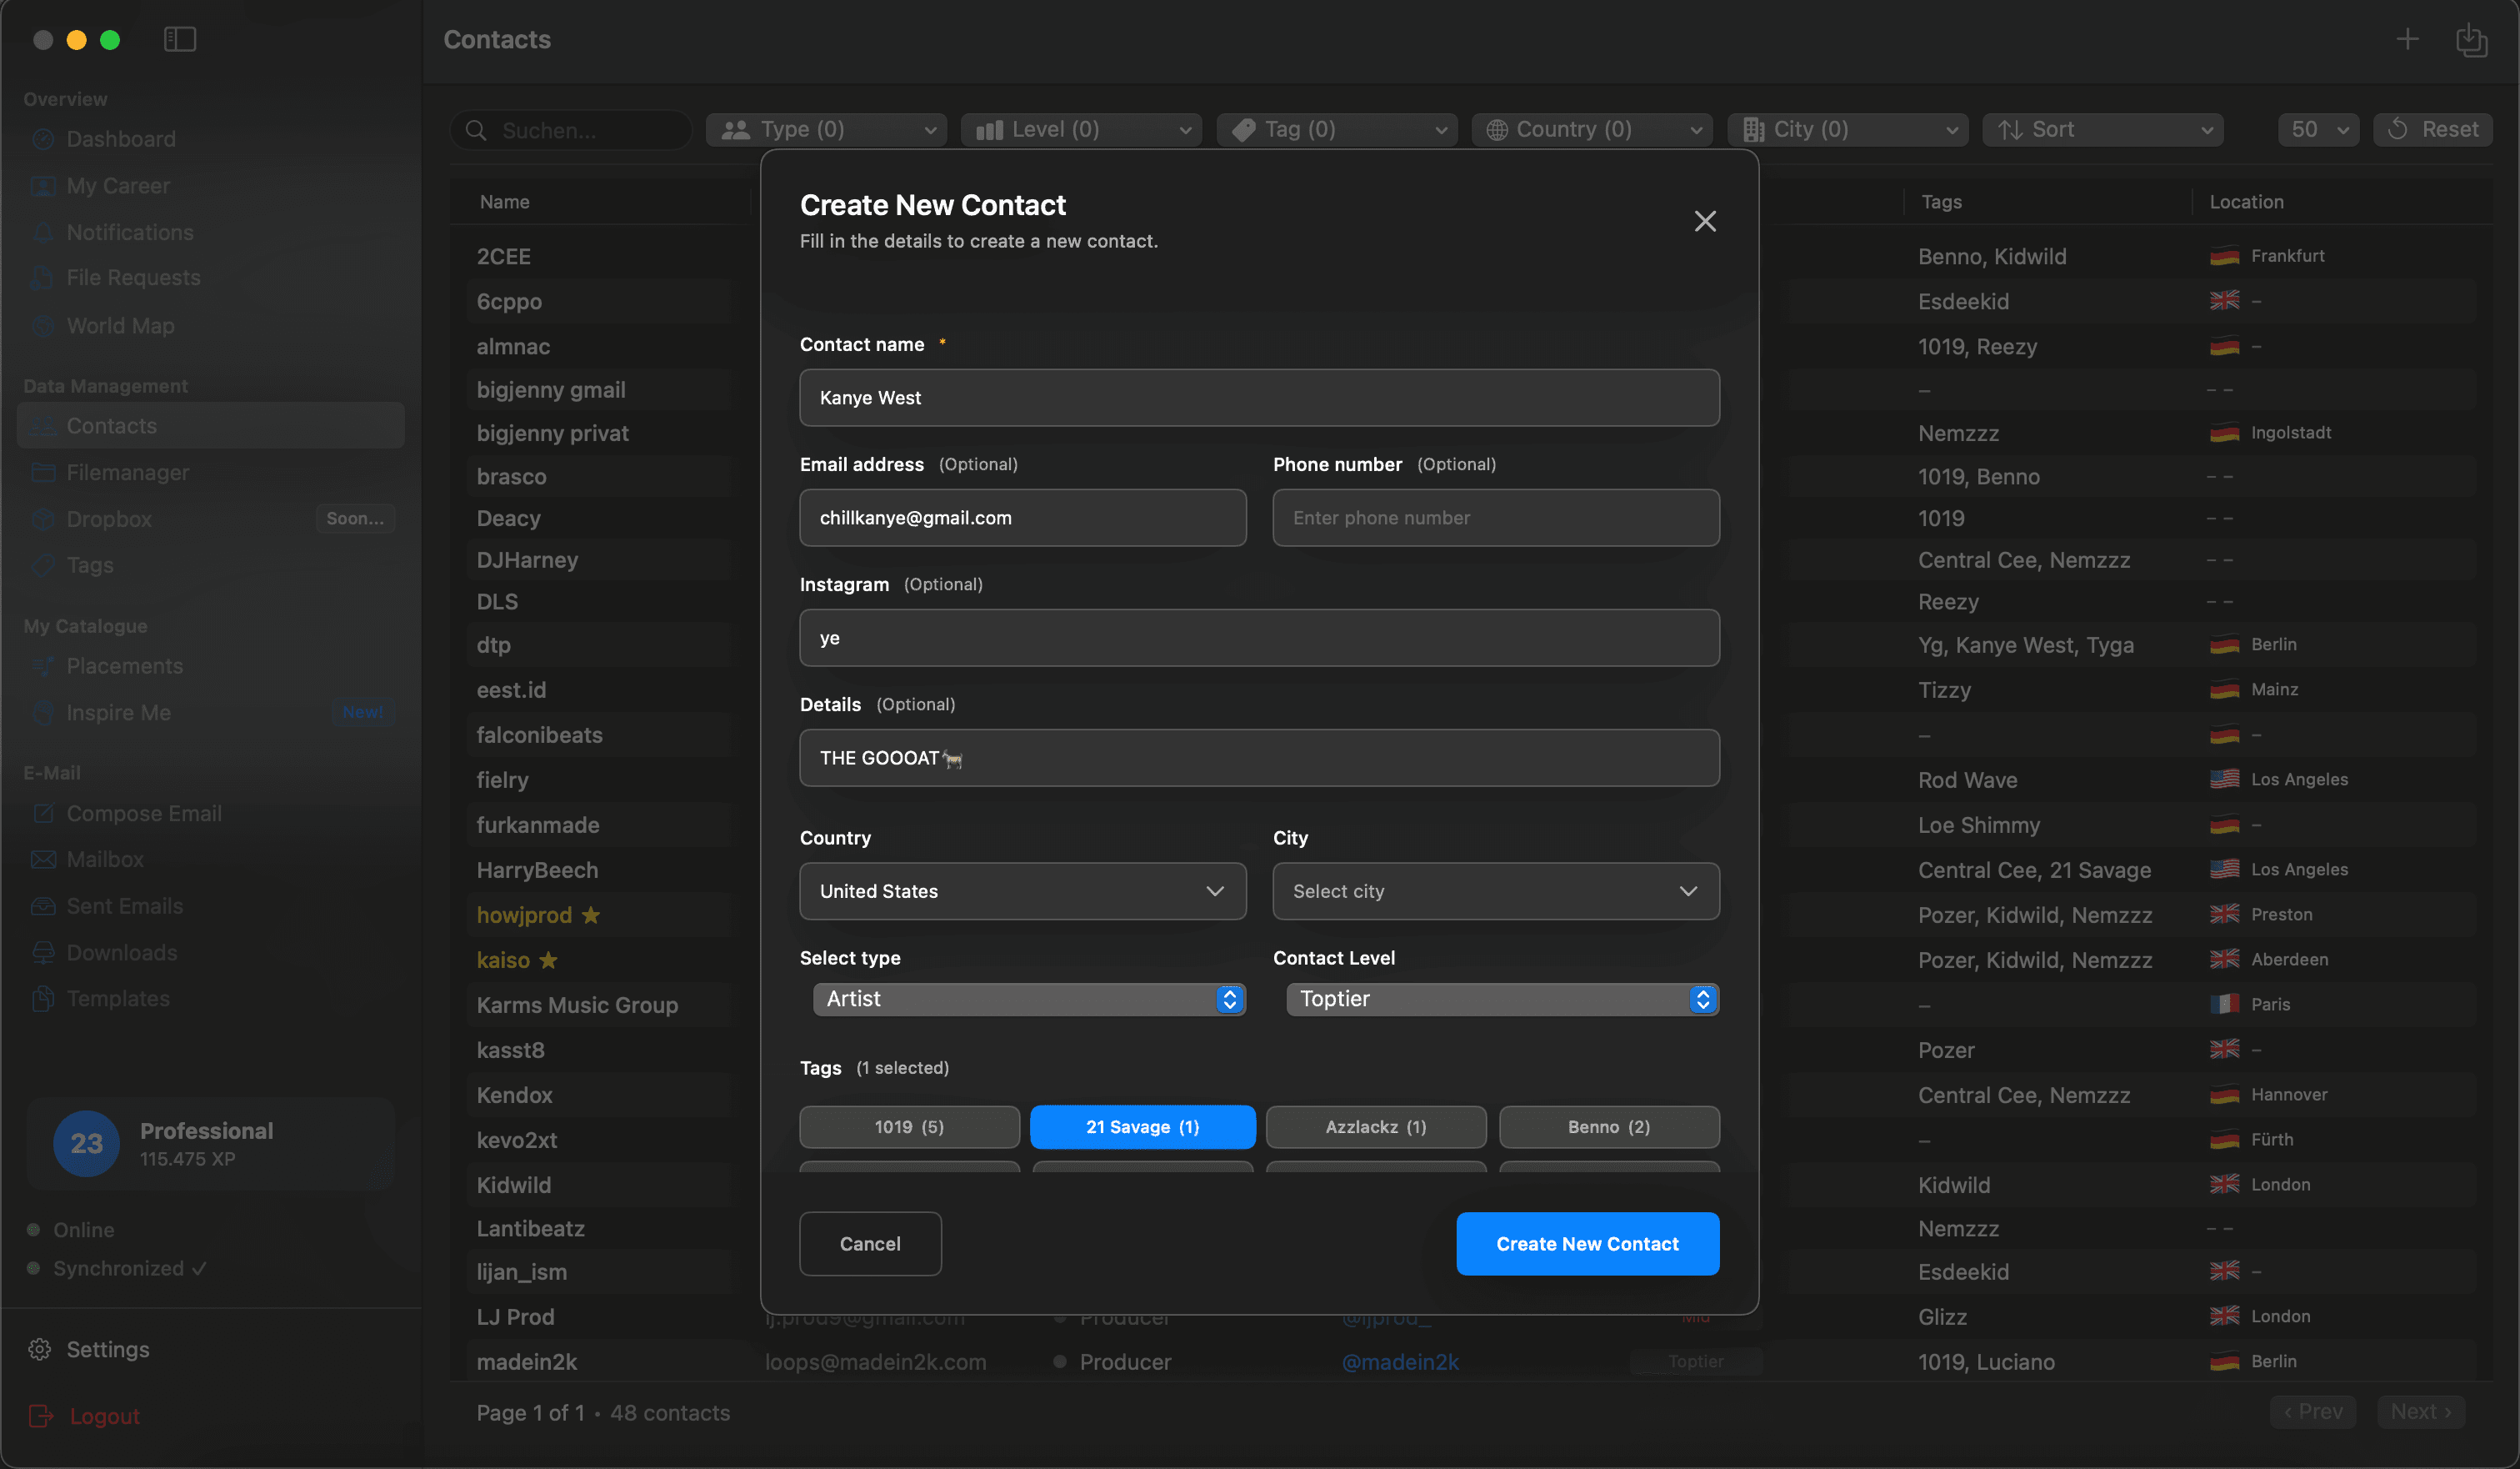
Task: Click the add new contact plus icon
Action: click(2406, 40)
